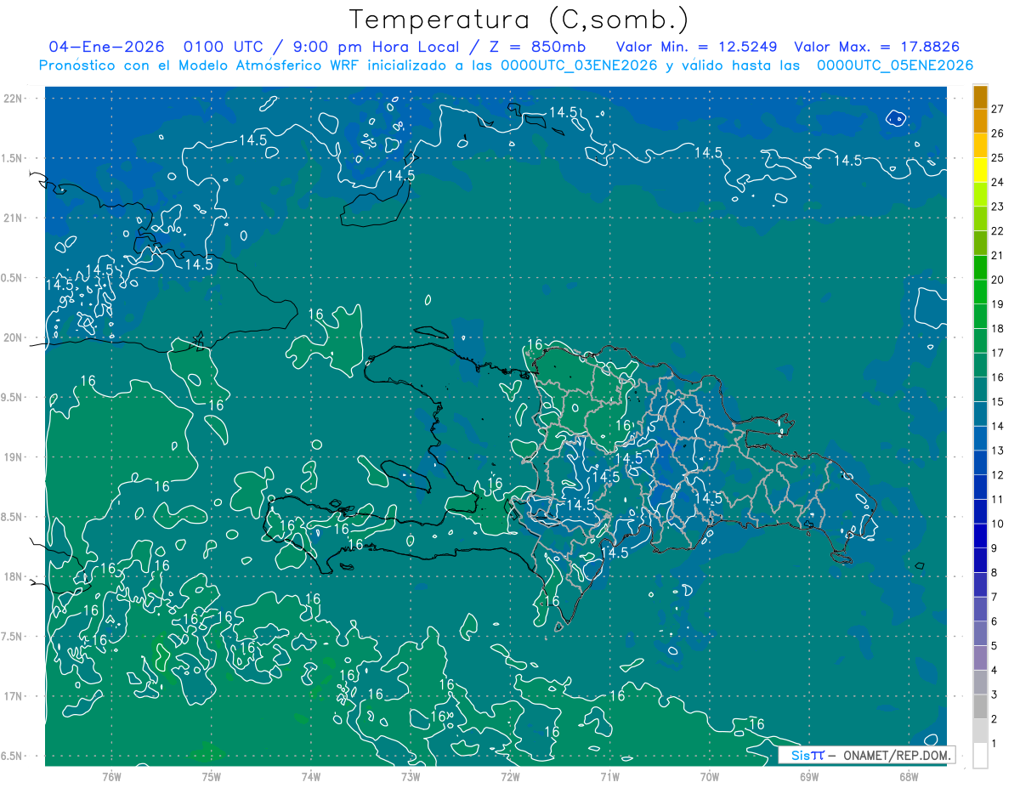This screenshot has height=788, width=1020.
Task: Select the '9.5N' latitude label
Action: pos(12,397)
